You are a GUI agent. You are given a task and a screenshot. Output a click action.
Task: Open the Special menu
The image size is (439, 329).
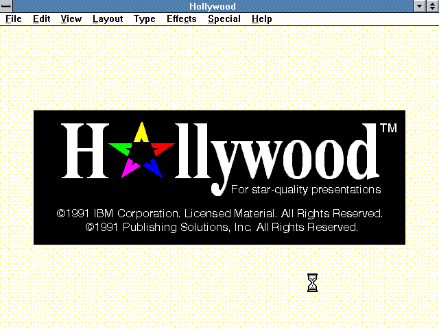pyautogui.click(x=224, y=19)
